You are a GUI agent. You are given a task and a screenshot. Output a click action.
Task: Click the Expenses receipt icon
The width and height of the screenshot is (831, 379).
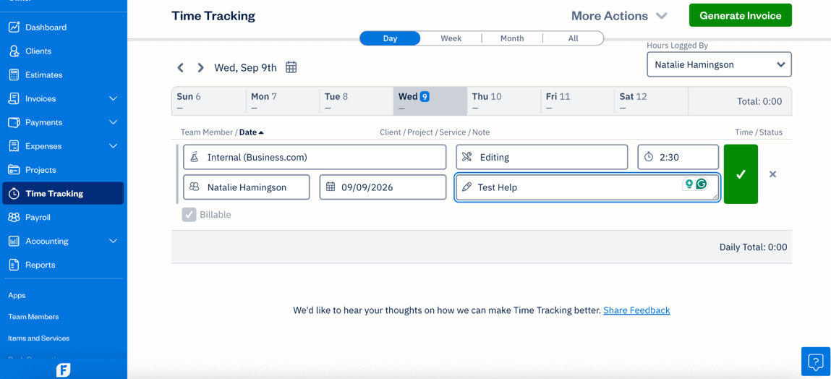14,146
